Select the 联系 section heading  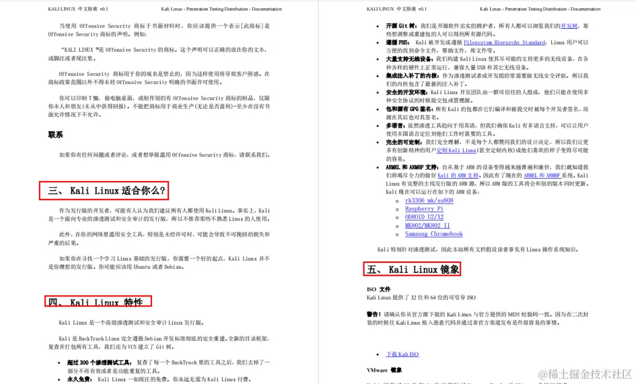pyautogui.click(x=55, y=135)
